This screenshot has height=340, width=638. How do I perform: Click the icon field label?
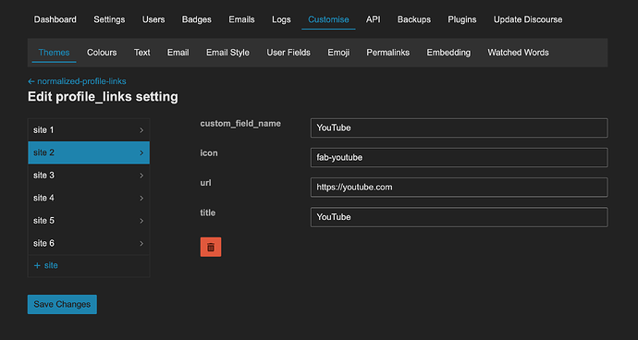[x=209, y=153]
